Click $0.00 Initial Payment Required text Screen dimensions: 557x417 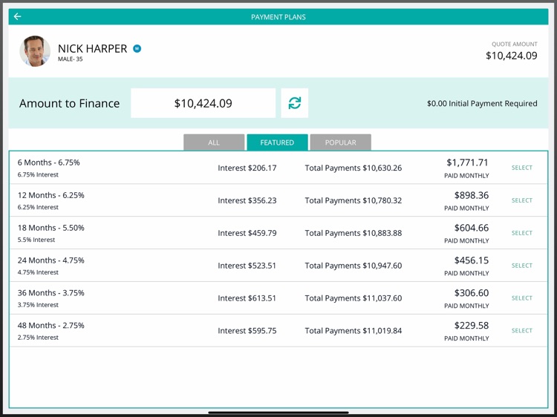tap(482, 103)
